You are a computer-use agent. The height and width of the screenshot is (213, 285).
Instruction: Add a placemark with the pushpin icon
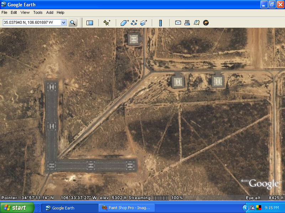coord(107,23)
